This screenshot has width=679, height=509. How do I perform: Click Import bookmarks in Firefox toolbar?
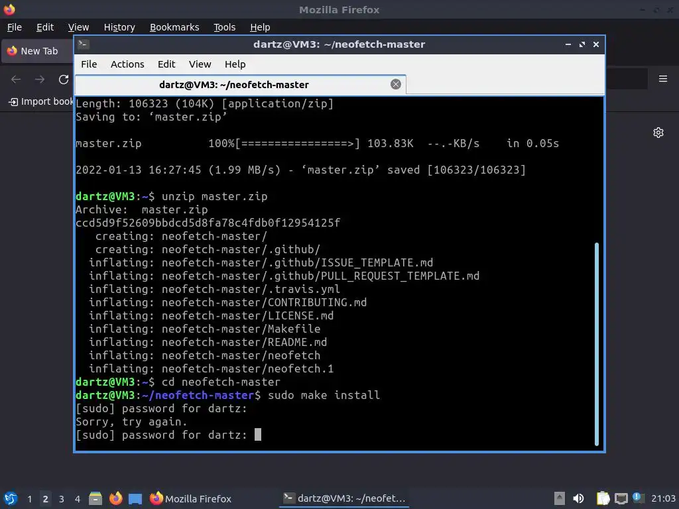(41, 101)
